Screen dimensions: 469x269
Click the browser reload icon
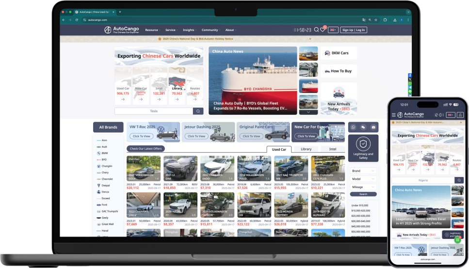pos(77,20)
